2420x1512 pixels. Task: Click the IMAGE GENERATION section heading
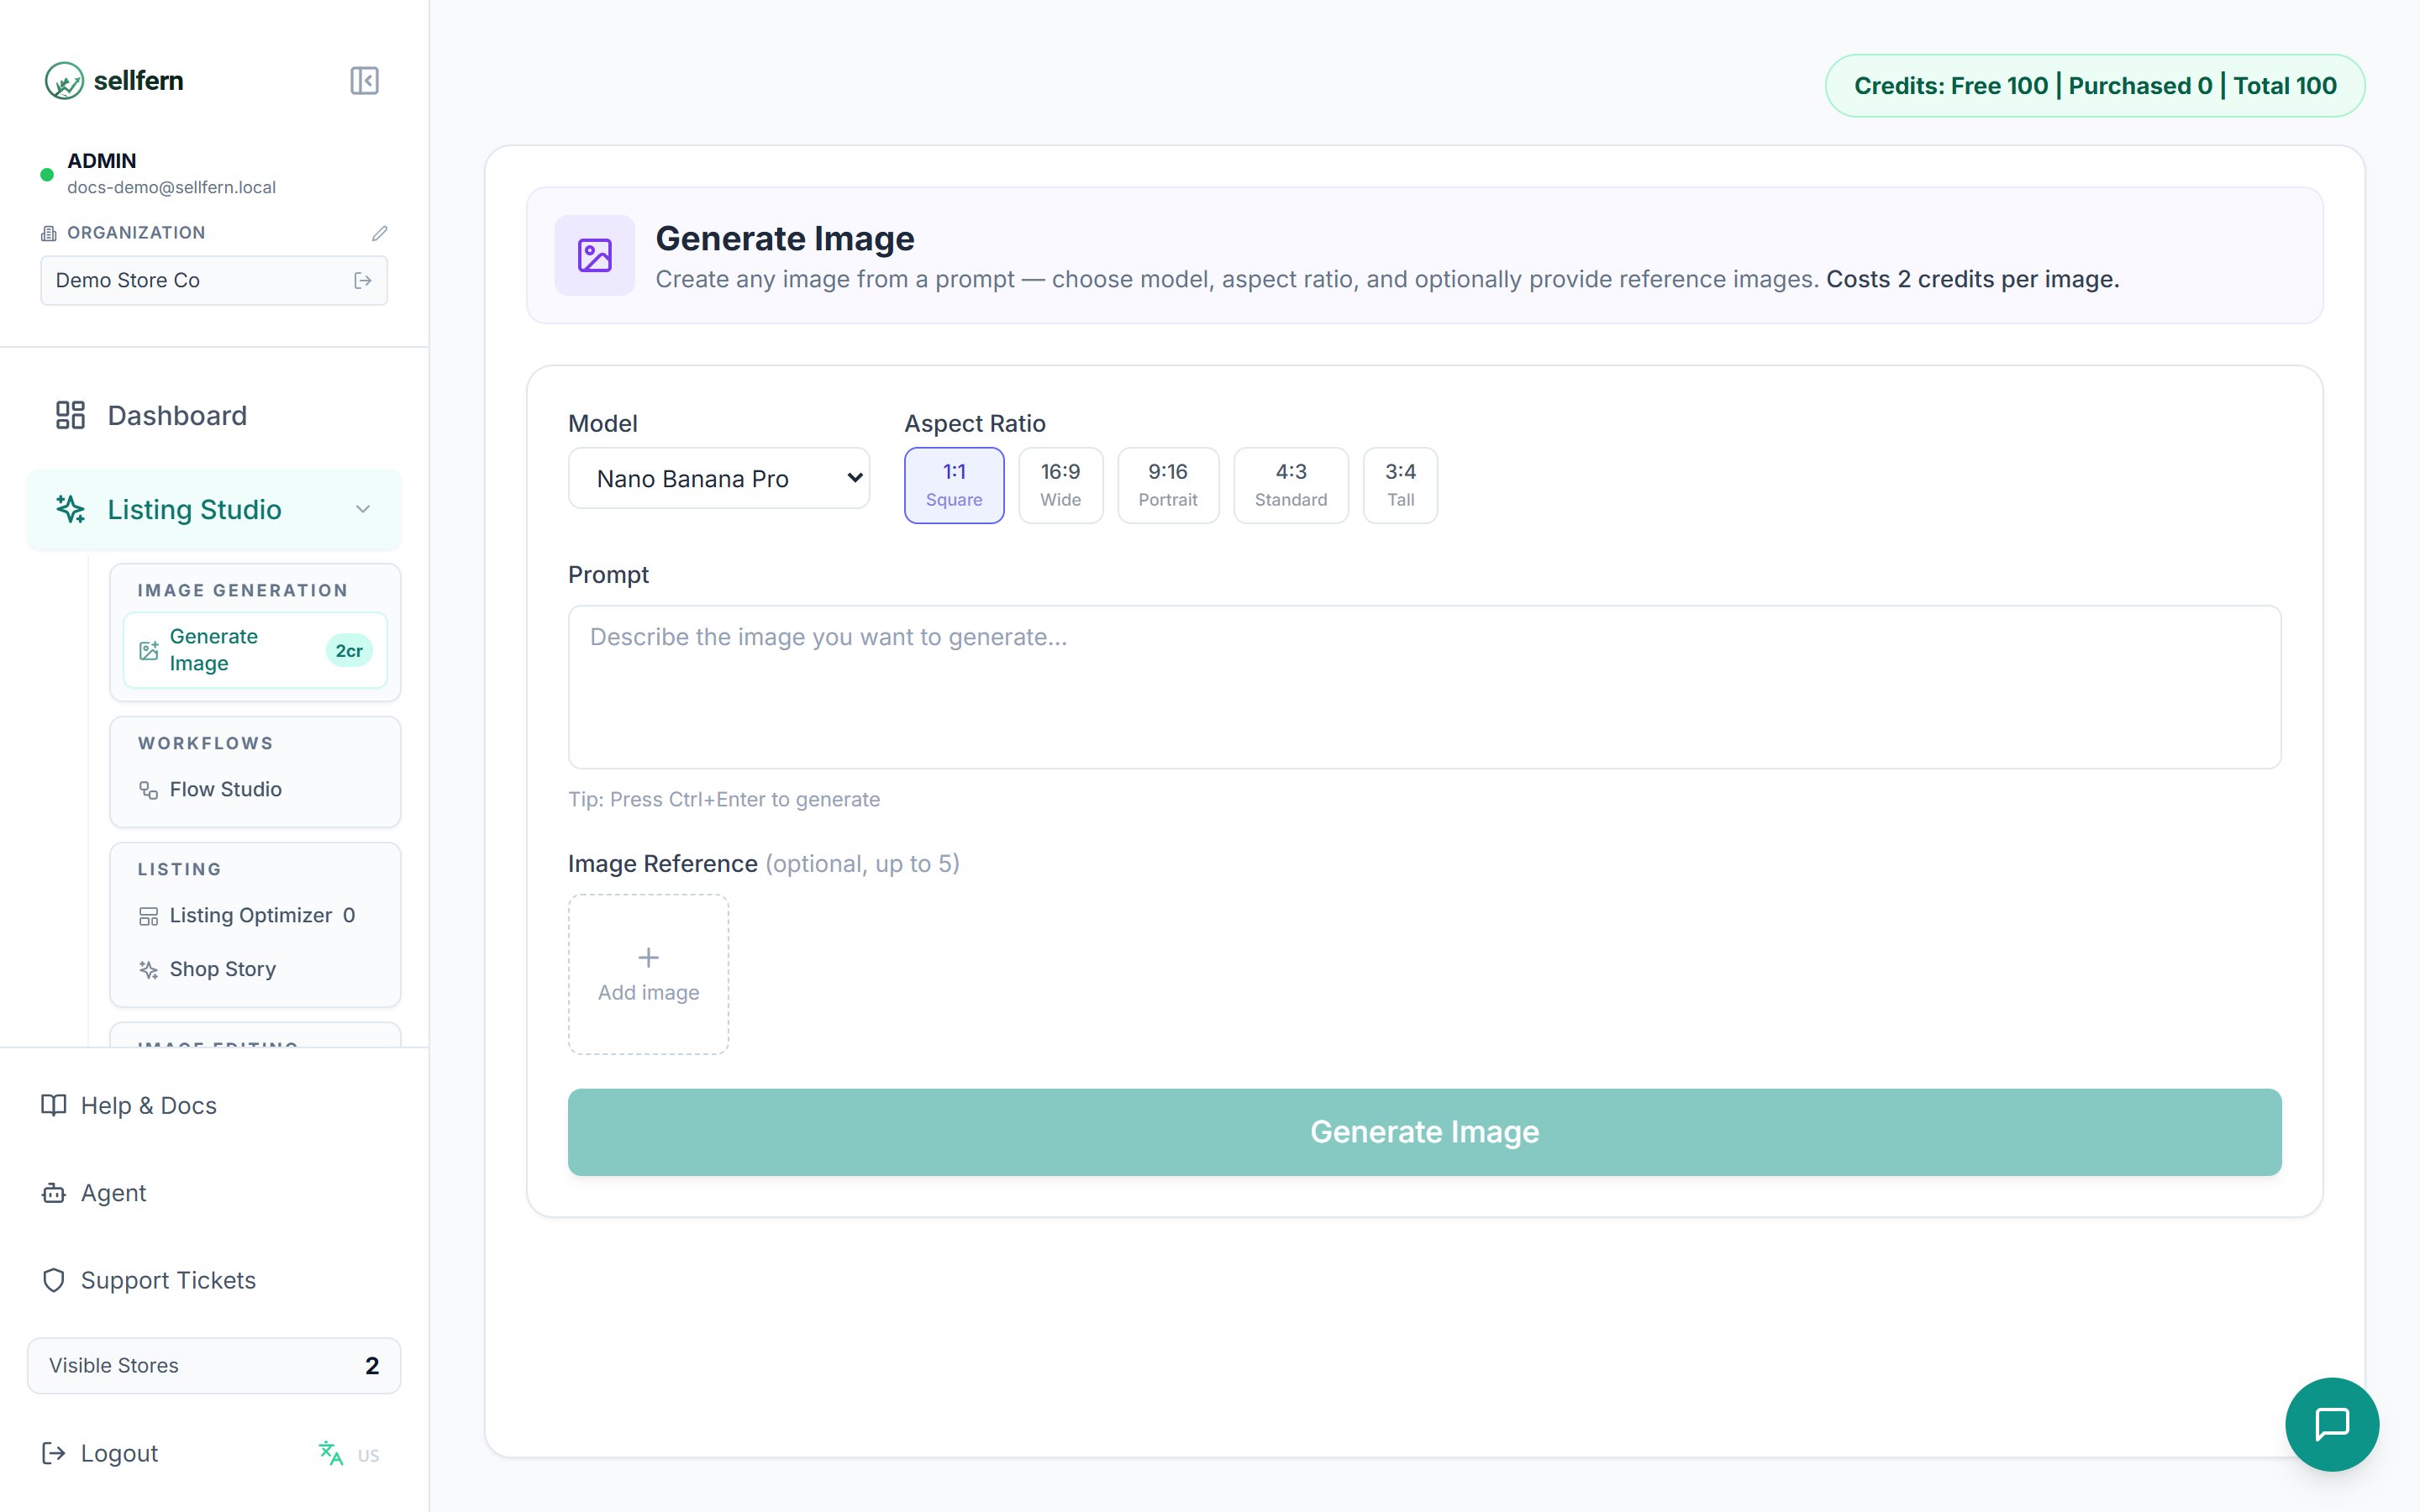tap(243, 591)
